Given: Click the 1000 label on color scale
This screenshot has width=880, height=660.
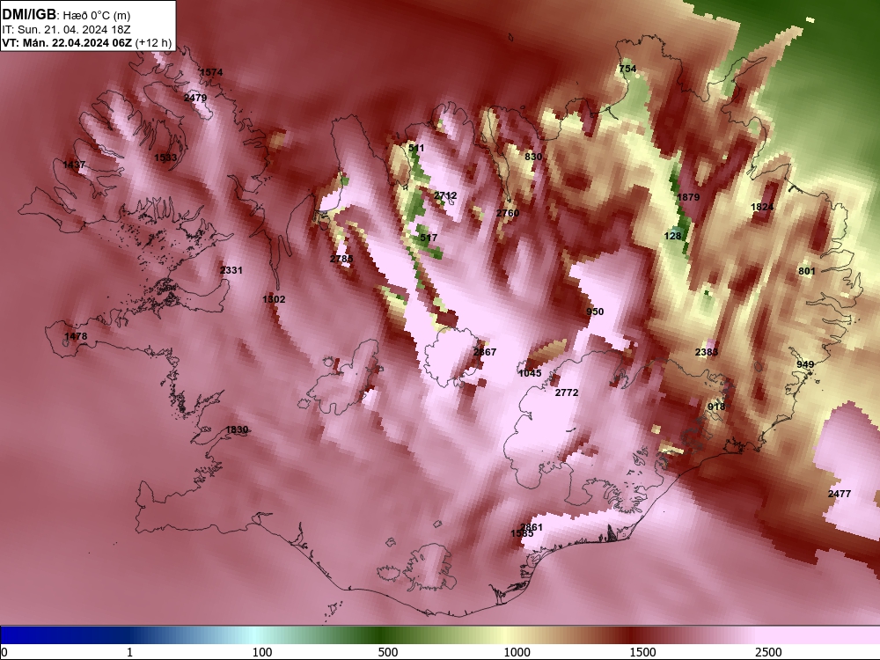Looking at the screenshot, I should tap(517, 652).
